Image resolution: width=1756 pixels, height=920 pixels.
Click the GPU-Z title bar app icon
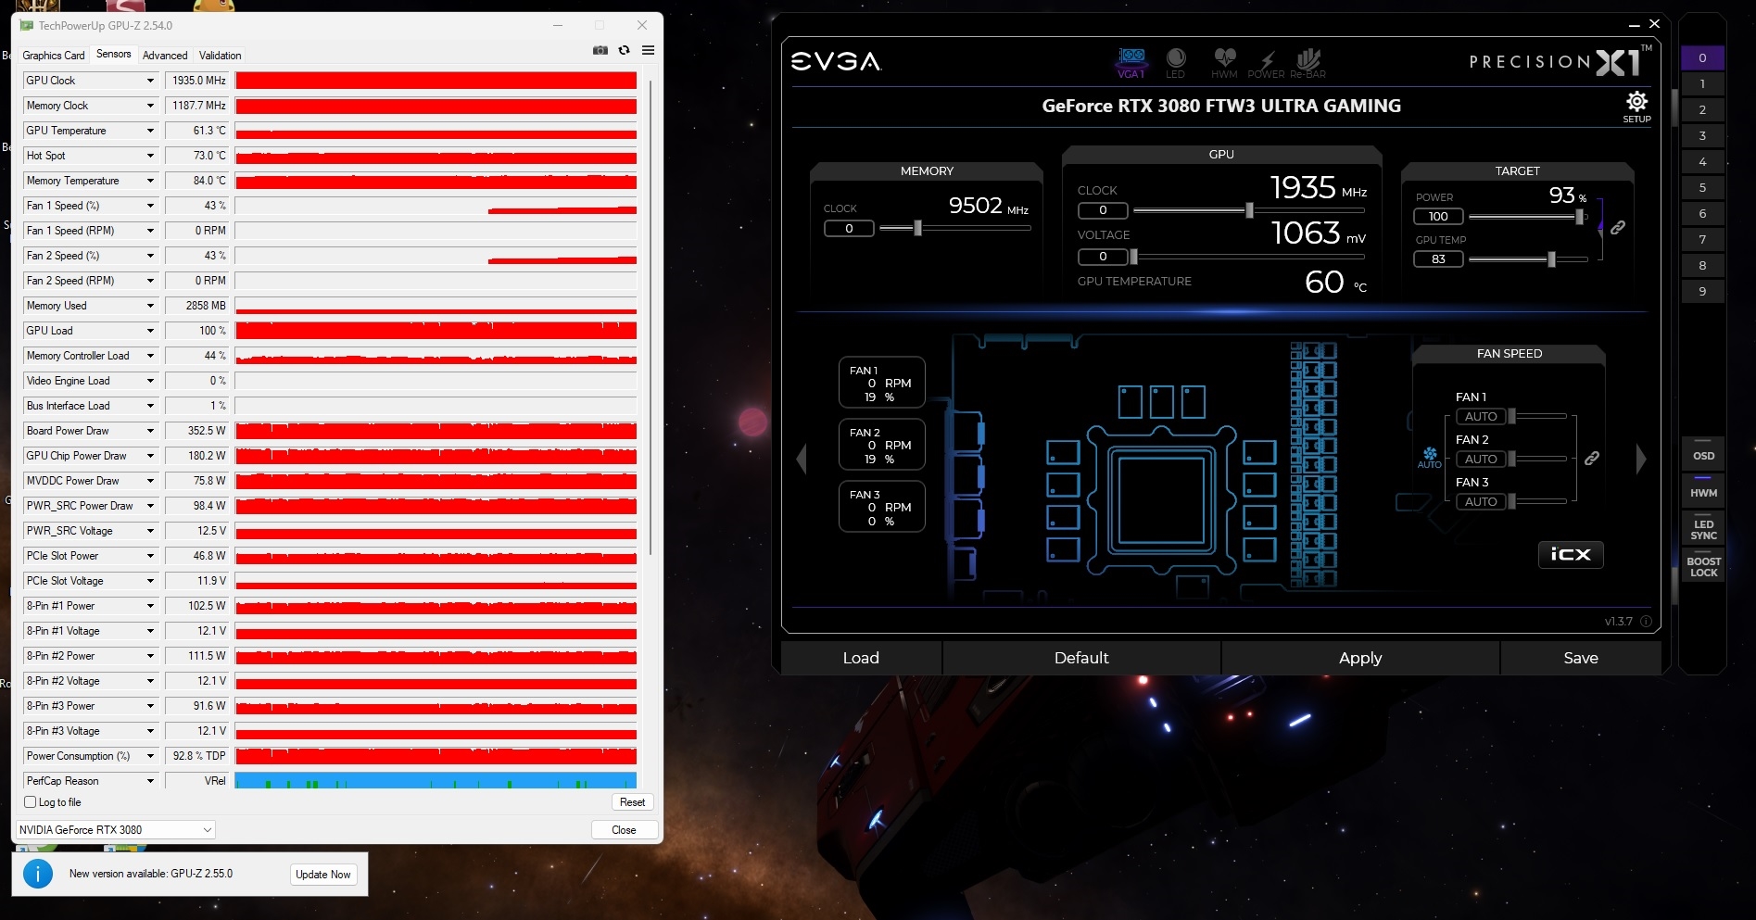27,26
